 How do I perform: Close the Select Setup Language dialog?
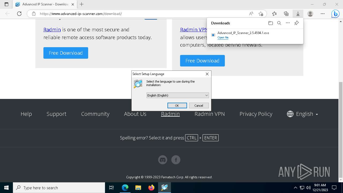pyautogui.click(x=207, y=74)
